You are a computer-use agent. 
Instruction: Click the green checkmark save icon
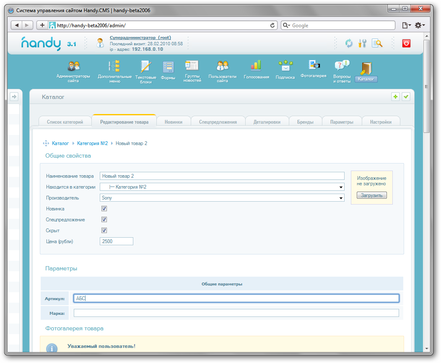(406, 97)
